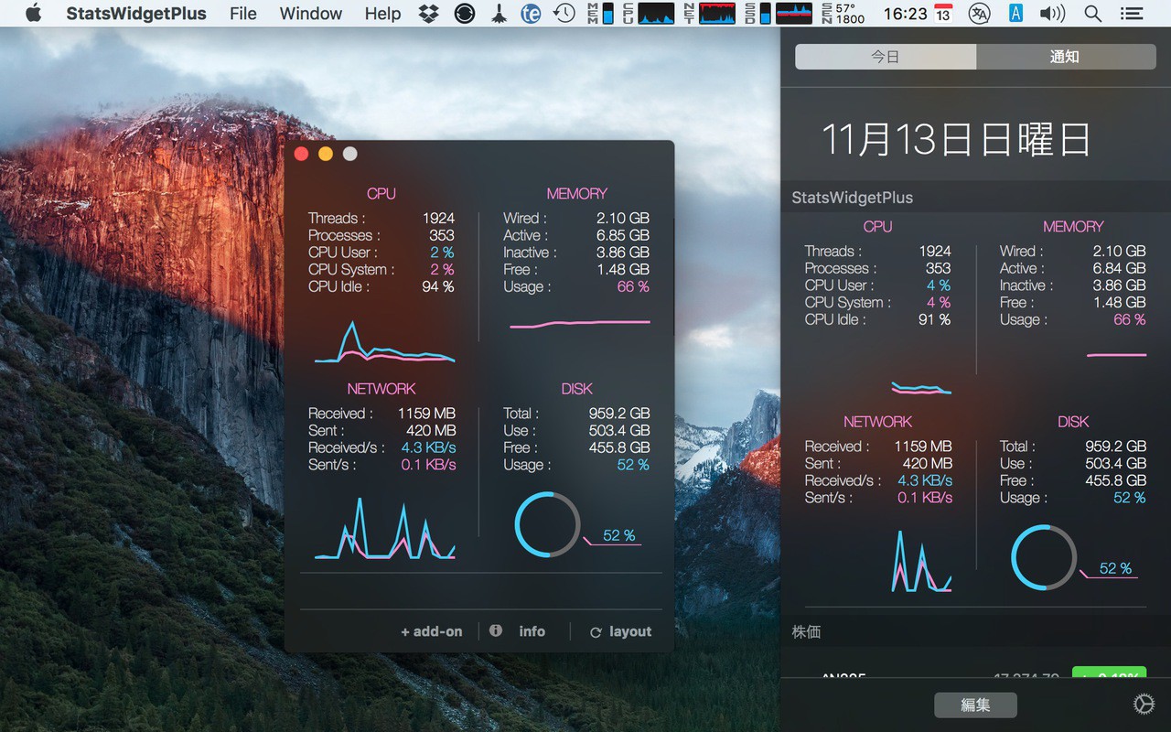Open the File menu

click(x=242, y=14)
